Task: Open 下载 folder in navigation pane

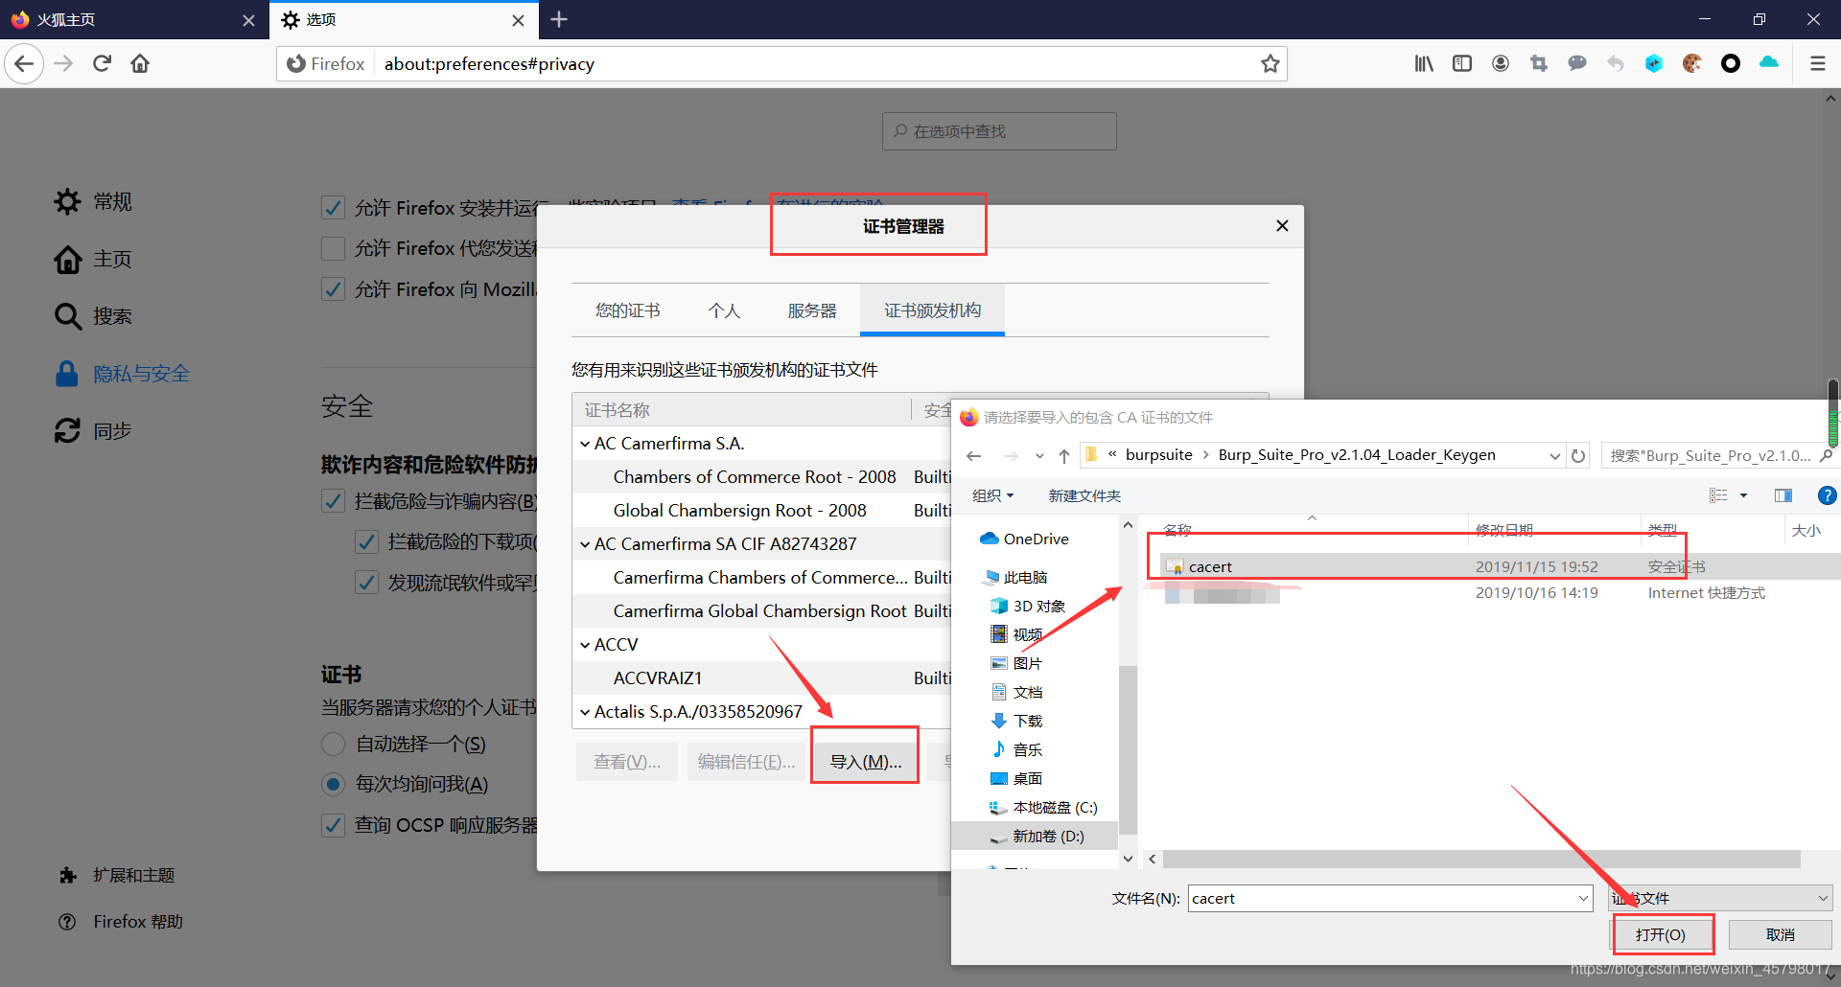Action: point(1016,721)
